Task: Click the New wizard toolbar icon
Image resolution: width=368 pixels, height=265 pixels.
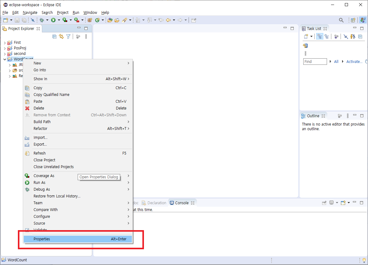Action: (x=6, y=20)
